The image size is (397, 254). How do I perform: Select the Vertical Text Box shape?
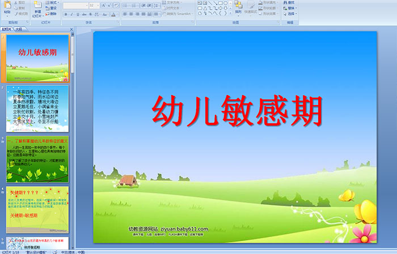[205, 3]
